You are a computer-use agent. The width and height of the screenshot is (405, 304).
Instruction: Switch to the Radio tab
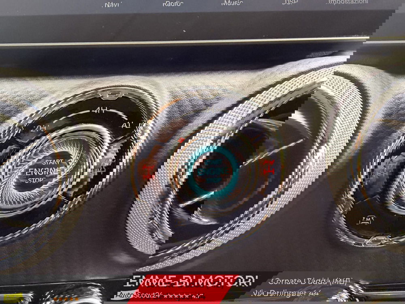173,4
